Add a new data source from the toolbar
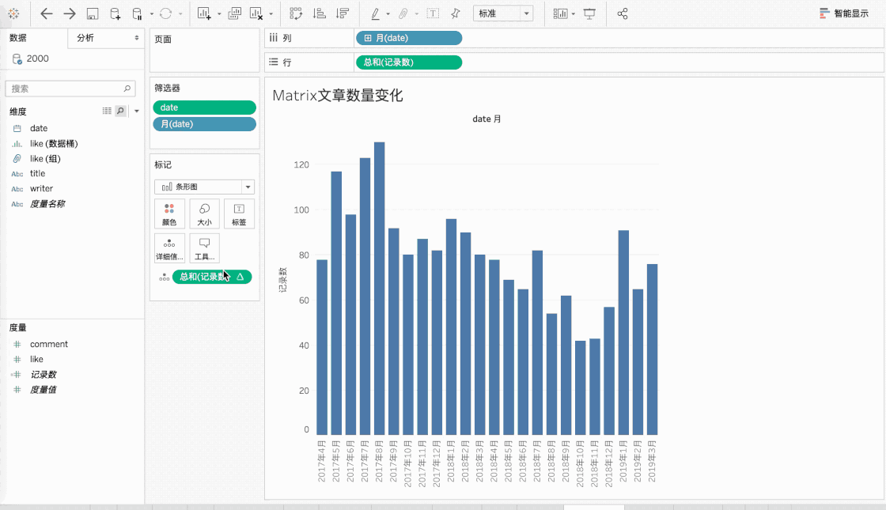The height and width of the screenshot is (510, 886). point(115,14)
